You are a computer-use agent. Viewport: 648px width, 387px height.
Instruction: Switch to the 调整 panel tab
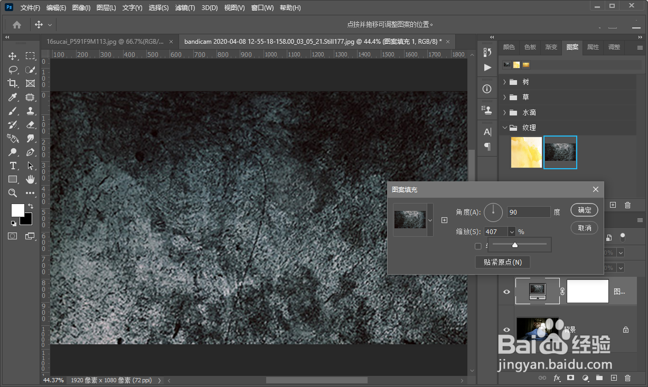(x=614, y=47)
